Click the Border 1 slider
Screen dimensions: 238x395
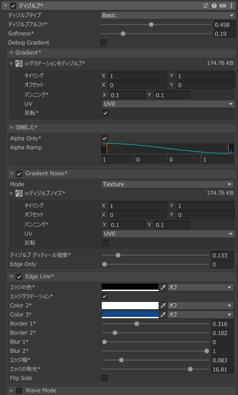155,324
